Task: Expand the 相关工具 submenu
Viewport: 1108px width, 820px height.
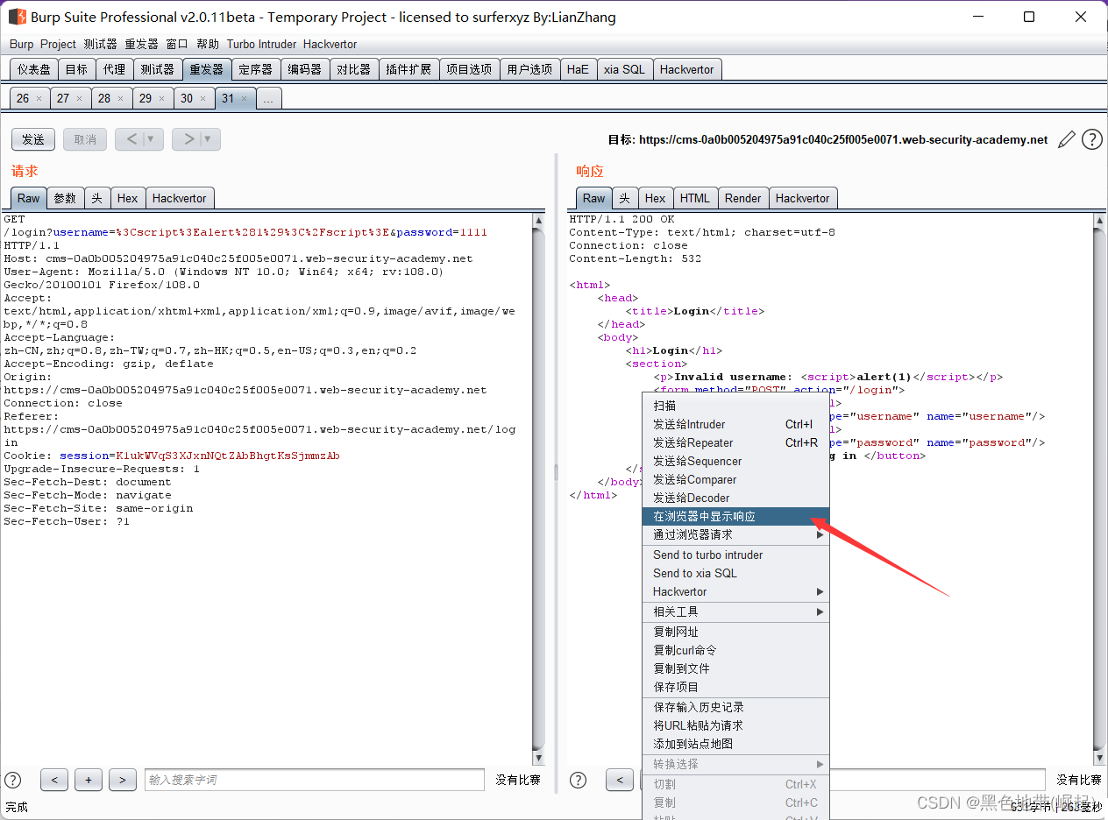Action: [x=736, y=611]
